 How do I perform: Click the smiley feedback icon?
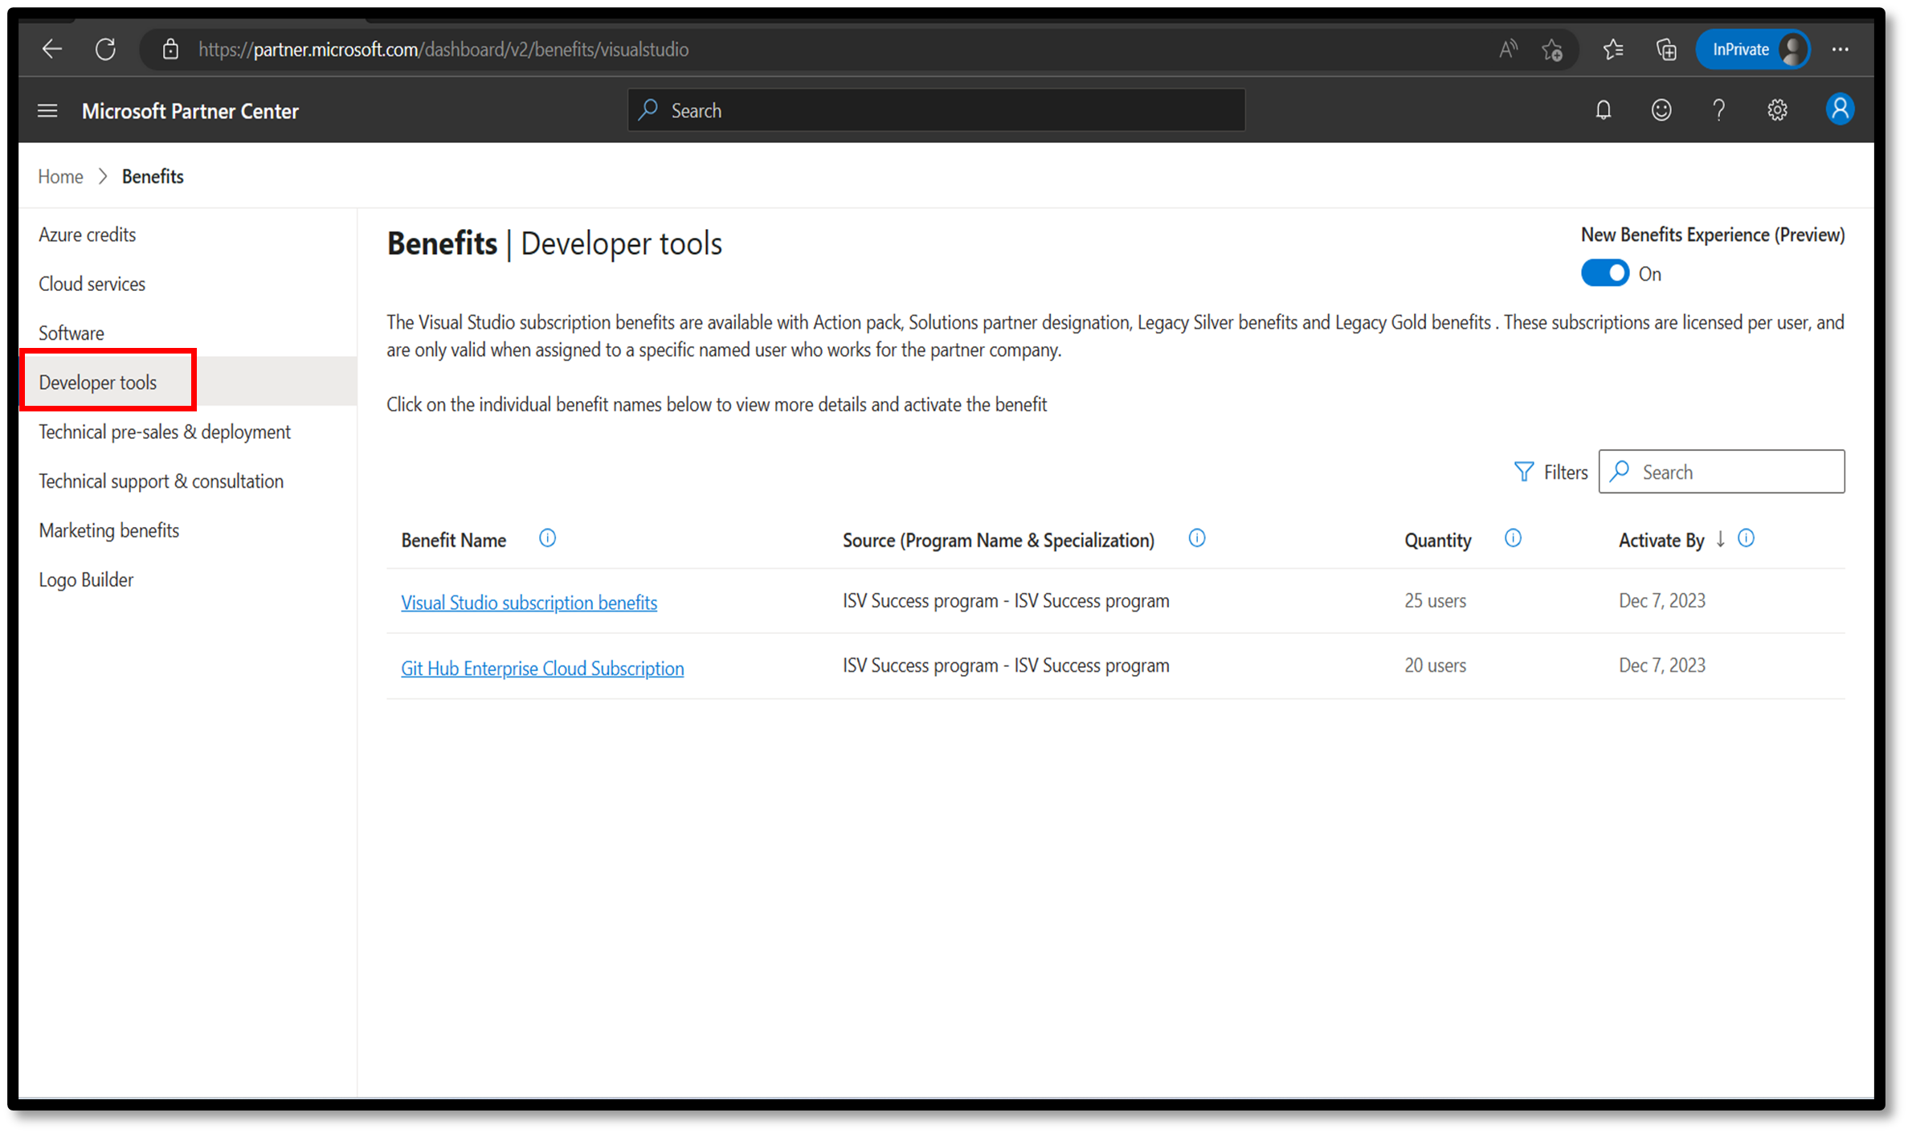[1661, 111]
